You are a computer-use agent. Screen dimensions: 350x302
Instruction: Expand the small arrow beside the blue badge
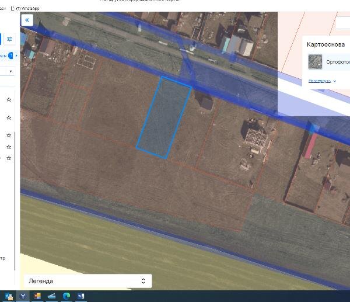(x=16, y=55)
